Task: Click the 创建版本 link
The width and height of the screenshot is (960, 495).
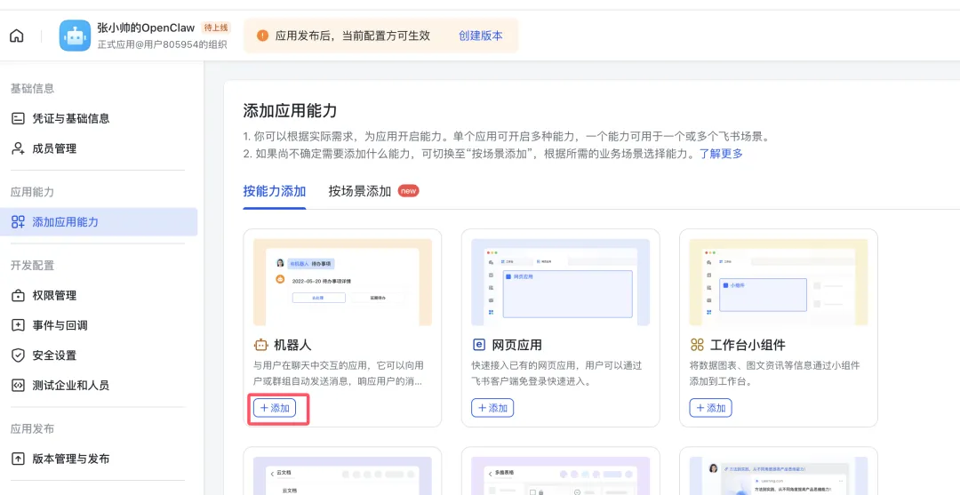Action: click(481, 36)
